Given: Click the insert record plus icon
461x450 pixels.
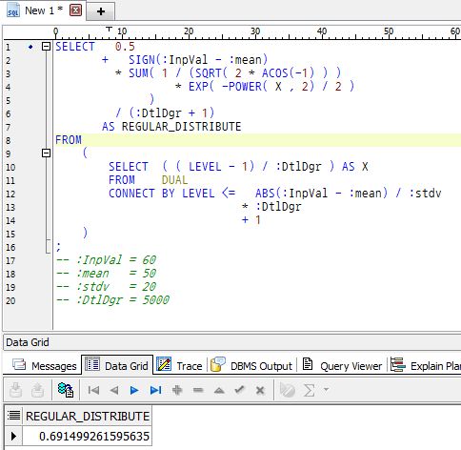Looking at the screenshot, I should 177,390.
